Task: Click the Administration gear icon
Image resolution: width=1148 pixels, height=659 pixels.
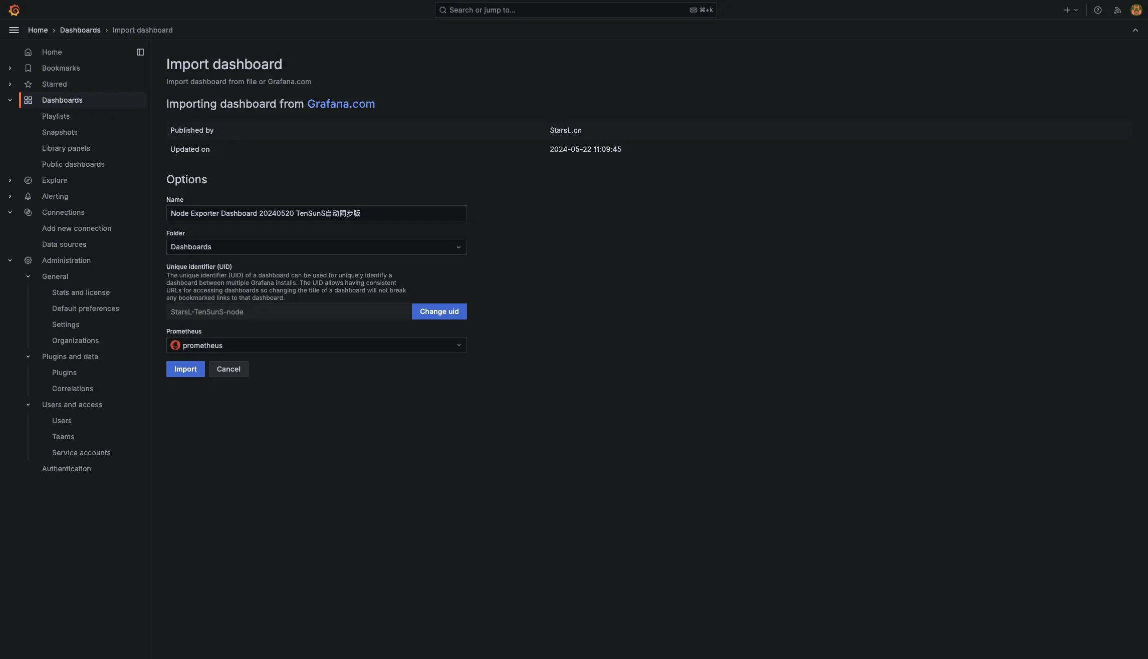Action: pyautogui.click(x=28, y=260)
